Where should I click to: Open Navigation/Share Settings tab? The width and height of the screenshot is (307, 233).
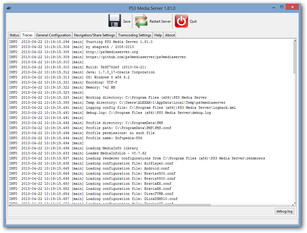[94, 35]
